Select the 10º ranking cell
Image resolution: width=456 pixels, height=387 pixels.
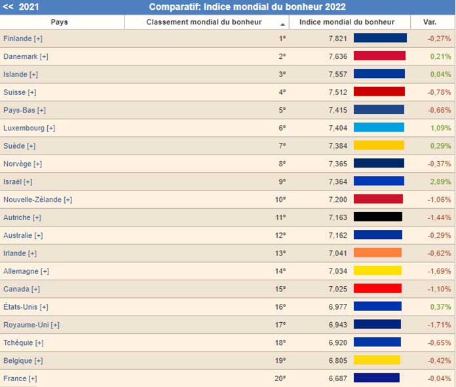tap(280, 200)
